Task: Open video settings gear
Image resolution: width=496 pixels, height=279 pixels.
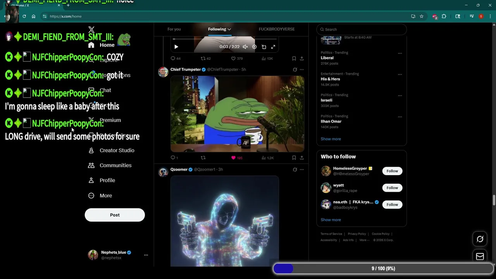Action: pyautogui.click(x=254, y=47)
